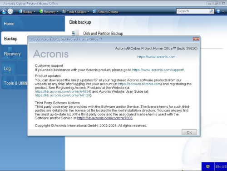Click the forward navigation arrow icon
Image resolution: width=227 pixels, height=171 pixels.
point(10,11)
